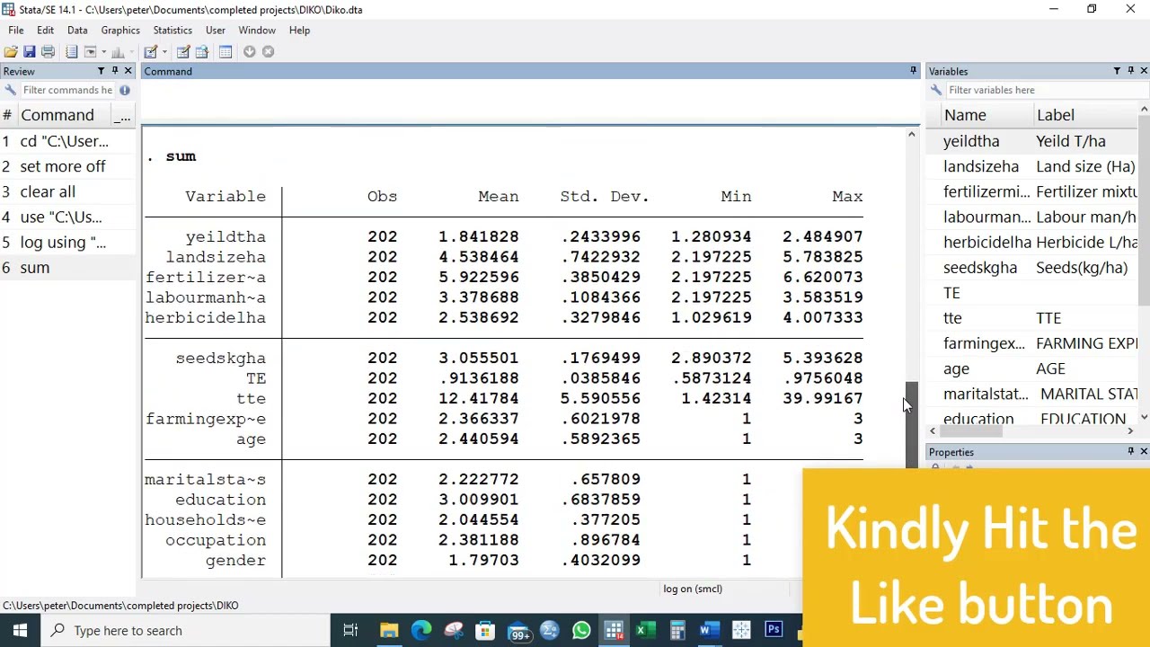
Task: Select the 'sum' command in Review
Action: click(67, 268)
